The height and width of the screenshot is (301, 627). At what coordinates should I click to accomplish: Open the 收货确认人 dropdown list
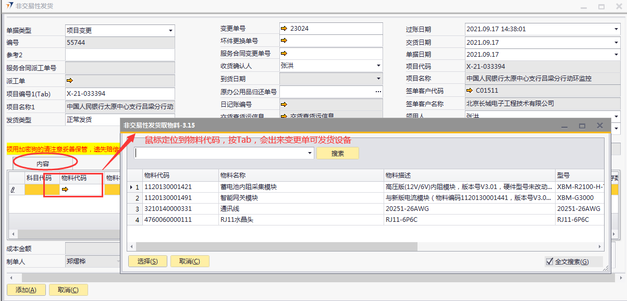pyautogui.click(x=378, y=66)
